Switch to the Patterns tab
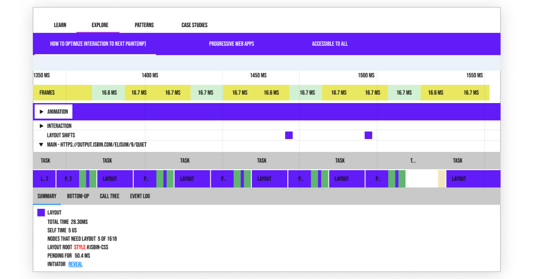533x279 pixels. click(x=144, y=25)
